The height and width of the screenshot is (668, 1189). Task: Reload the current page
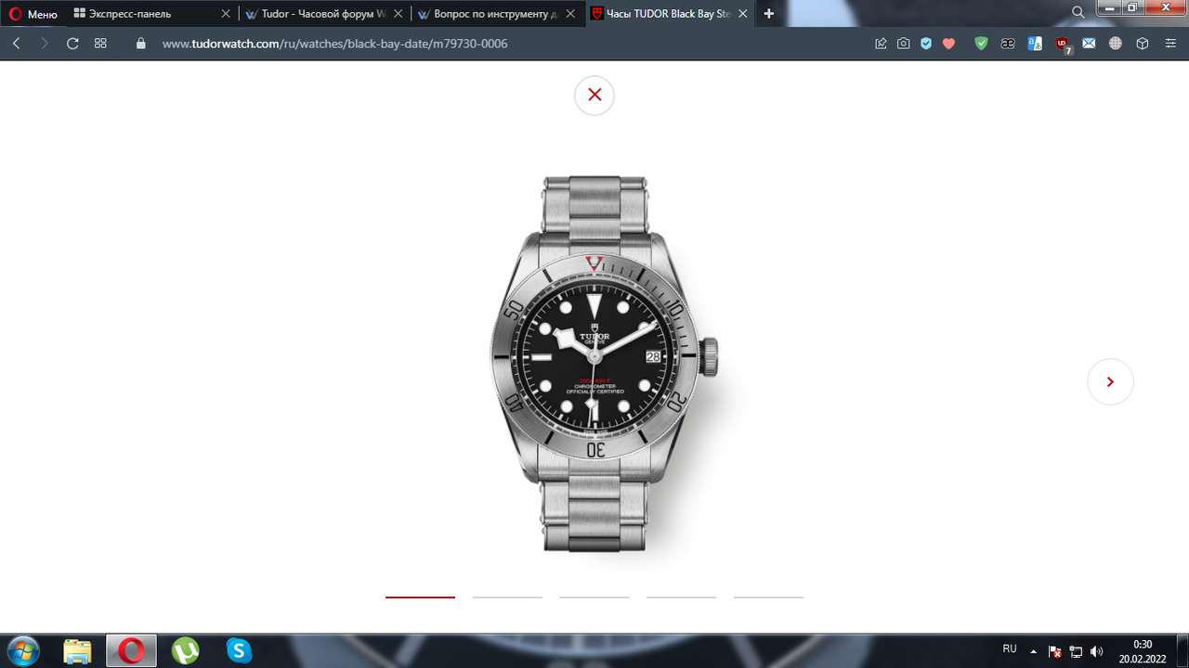[72, 44]
